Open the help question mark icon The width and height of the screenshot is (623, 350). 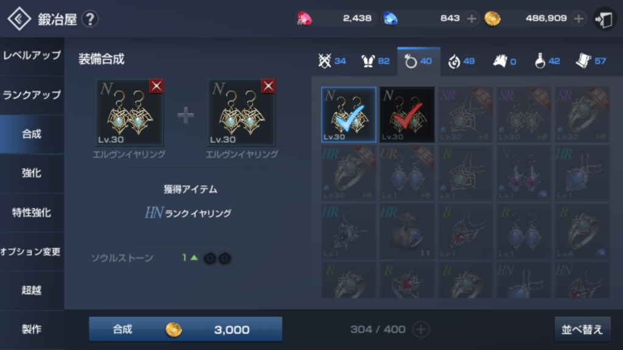[x=90, y=19]
